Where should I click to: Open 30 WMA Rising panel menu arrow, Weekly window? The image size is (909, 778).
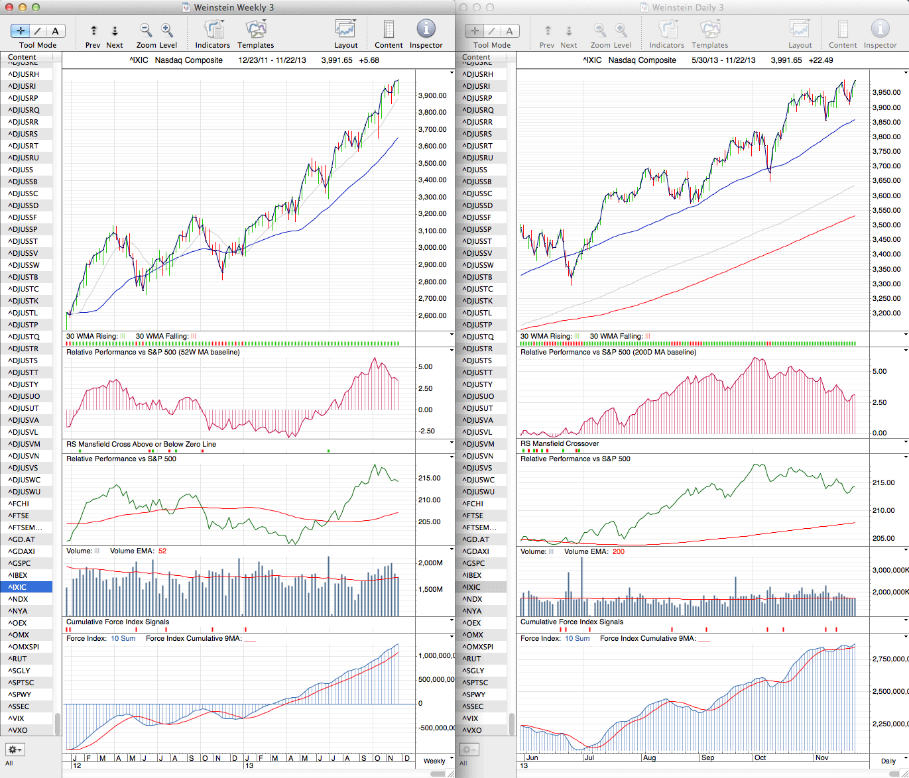point(452,335)
